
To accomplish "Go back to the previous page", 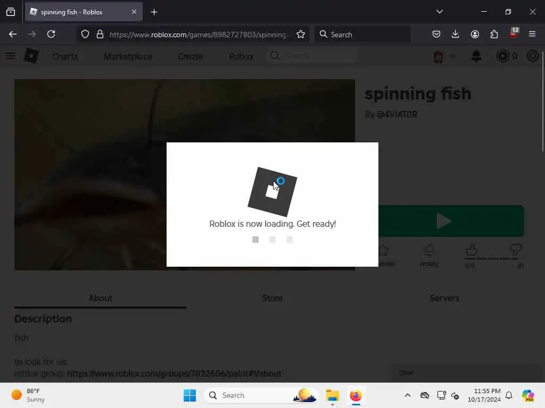I will (x=13, y=35).
